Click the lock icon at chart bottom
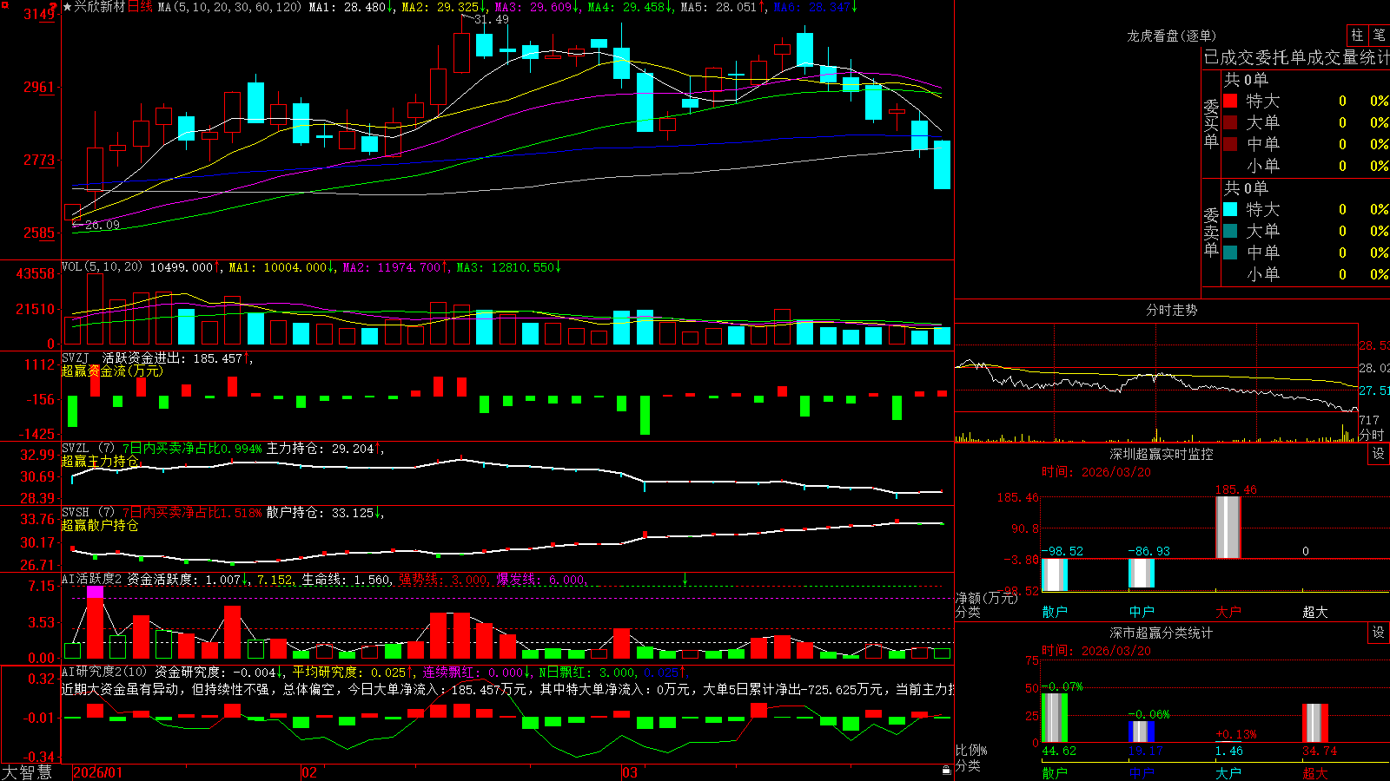Screen dimensions: 1390x781 click(946, 770)
